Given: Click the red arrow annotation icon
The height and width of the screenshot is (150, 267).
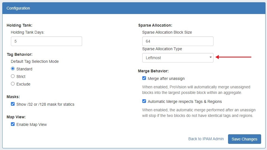Looking at the screenshot, I should tap(234, 57).
